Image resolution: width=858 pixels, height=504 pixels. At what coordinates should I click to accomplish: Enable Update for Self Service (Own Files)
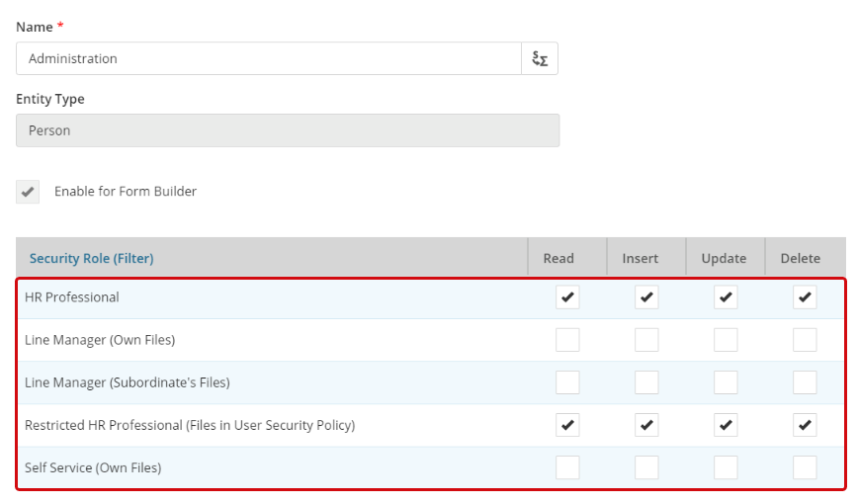click(726, 467)
